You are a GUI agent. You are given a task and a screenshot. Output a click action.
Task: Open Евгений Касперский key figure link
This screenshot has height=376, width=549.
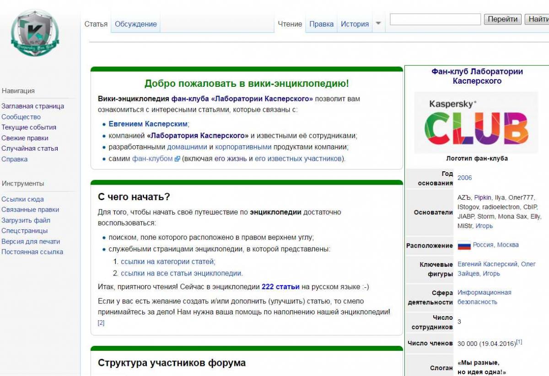[x=488, y=264]
